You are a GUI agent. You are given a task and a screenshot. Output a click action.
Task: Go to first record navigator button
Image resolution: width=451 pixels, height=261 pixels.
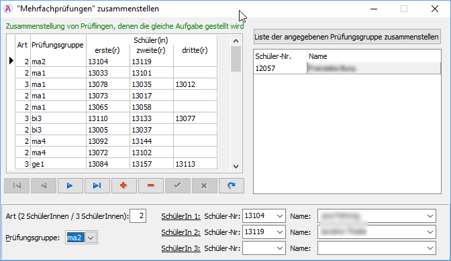[x=17, y=185]
